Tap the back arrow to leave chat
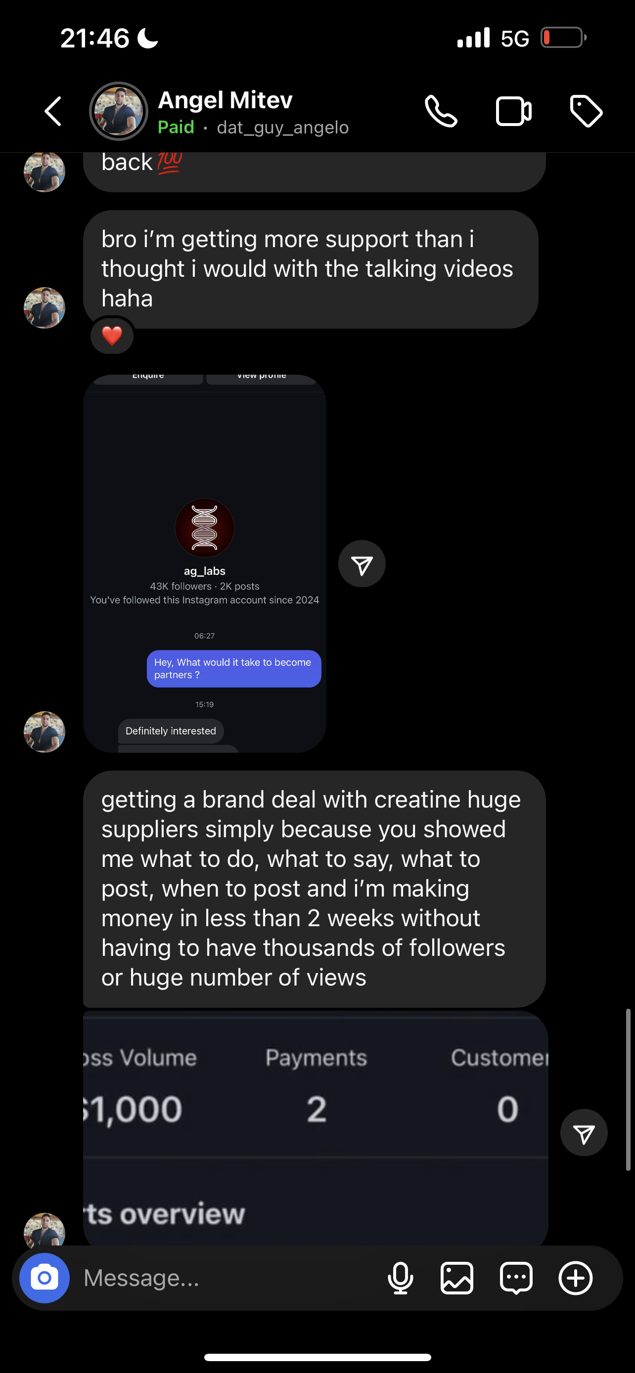 tap(53, 111)
